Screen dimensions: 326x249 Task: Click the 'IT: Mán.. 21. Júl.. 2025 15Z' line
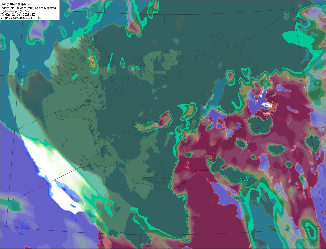(x=18, y=15)
